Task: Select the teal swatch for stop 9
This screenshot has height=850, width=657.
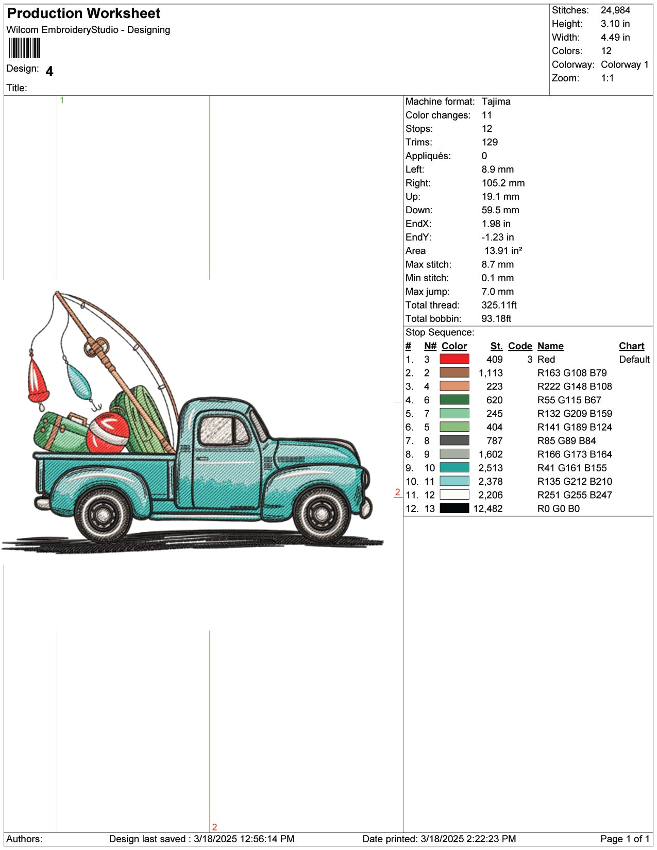Action: [x=454, y=468]
